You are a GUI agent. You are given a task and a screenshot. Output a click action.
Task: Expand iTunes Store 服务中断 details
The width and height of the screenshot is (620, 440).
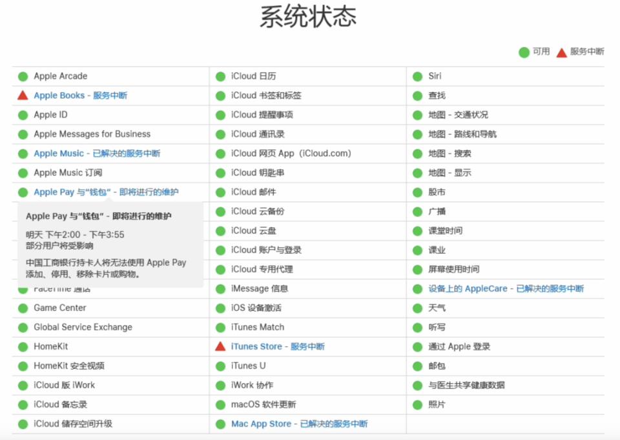tap(278, 346)
